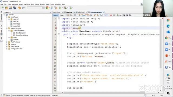173x97 pixels.
Task: Expand the WEB-INF folder node
Action: pos(9,19)
